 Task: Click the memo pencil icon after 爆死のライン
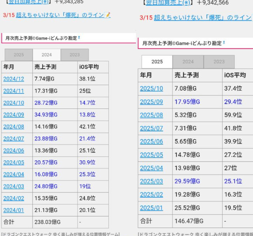(107, 15)
